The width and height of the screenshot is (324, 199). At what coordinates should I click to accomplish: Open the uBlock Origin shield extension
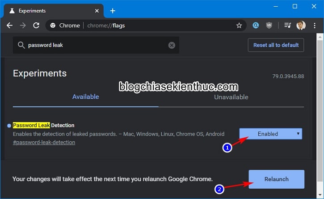pyautogui.click(x=269, y=25)
